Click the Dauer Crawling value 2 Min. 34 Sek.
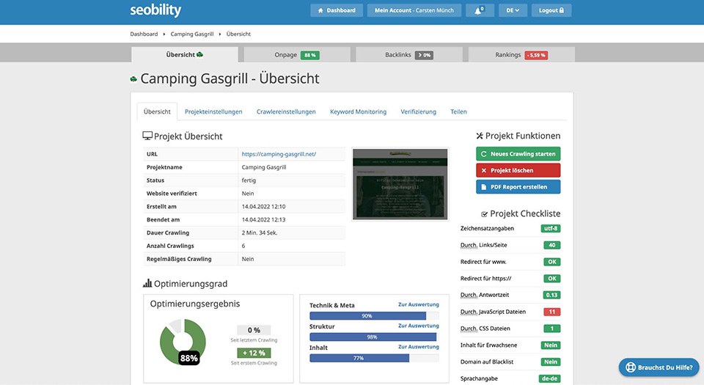Image resolution: width=704 pixels, height=385 pixels. [260, 233]
